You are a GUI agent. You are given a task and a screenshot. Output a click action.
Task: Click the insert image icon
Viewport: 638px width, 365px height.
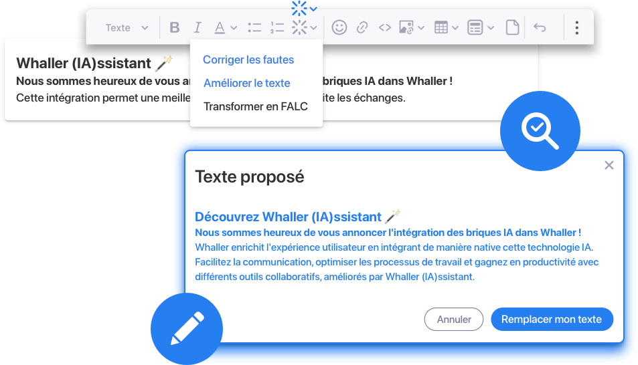pyautogui.click(x=406, y=27)
